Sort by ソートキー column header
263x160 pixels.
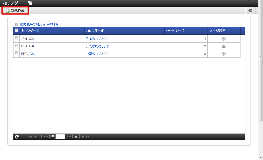click(x=186, y=31)
